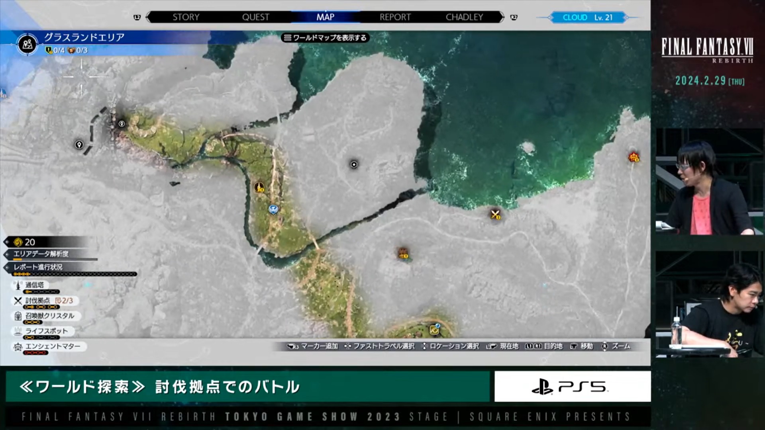Click the 0/3 counter beside the trophy icon

click(x=78, y=50)
